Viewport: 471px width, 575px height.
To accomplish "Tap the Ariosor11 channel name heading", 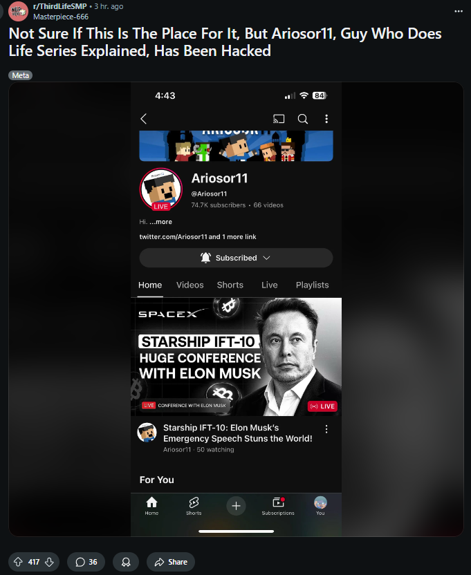I will pos(219,178).
